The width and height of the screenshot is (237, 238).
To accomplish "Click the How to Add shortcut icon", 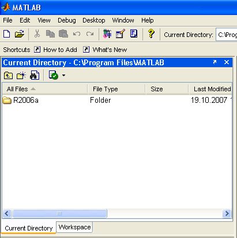I will point(37,50).
